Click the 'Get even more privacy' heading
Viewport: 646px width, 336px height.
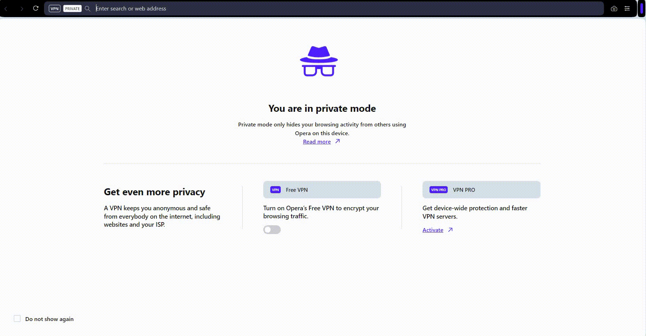[x=154, y=192]
